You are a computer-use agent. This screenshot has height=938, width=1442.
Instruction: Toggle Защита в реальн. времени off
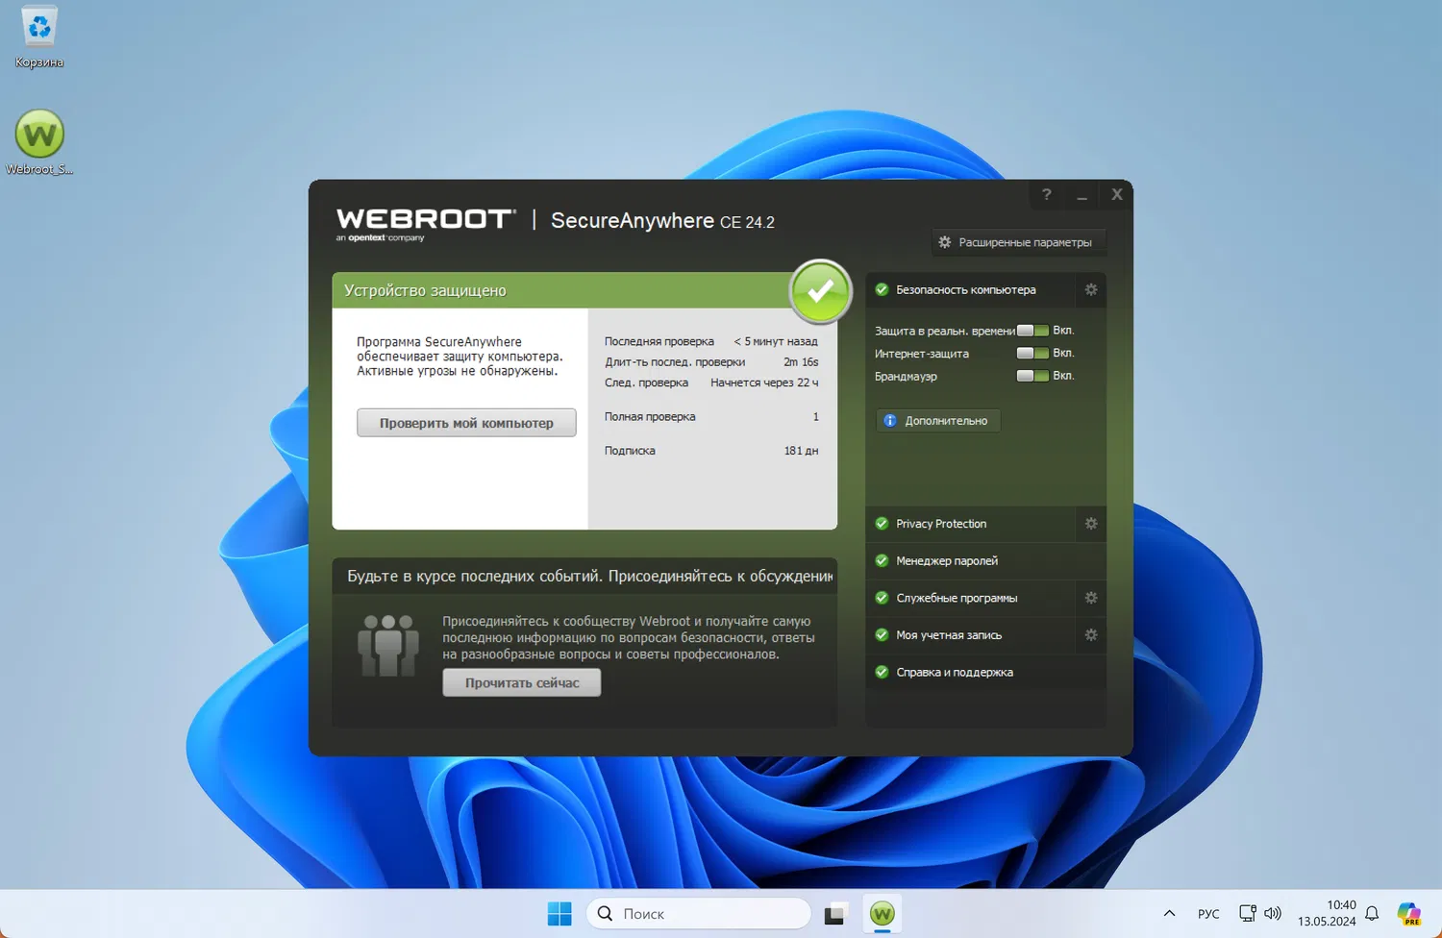pos(1031,330)
